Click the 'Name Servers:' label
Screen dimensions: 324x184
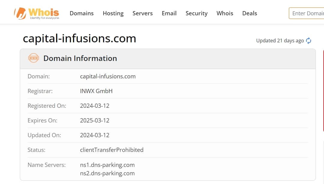click(46, 165)
